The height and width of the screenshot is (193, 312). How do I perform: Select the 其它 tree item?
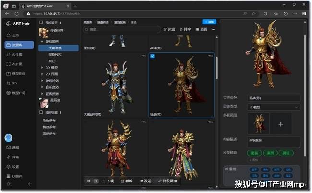coord(52,61)
